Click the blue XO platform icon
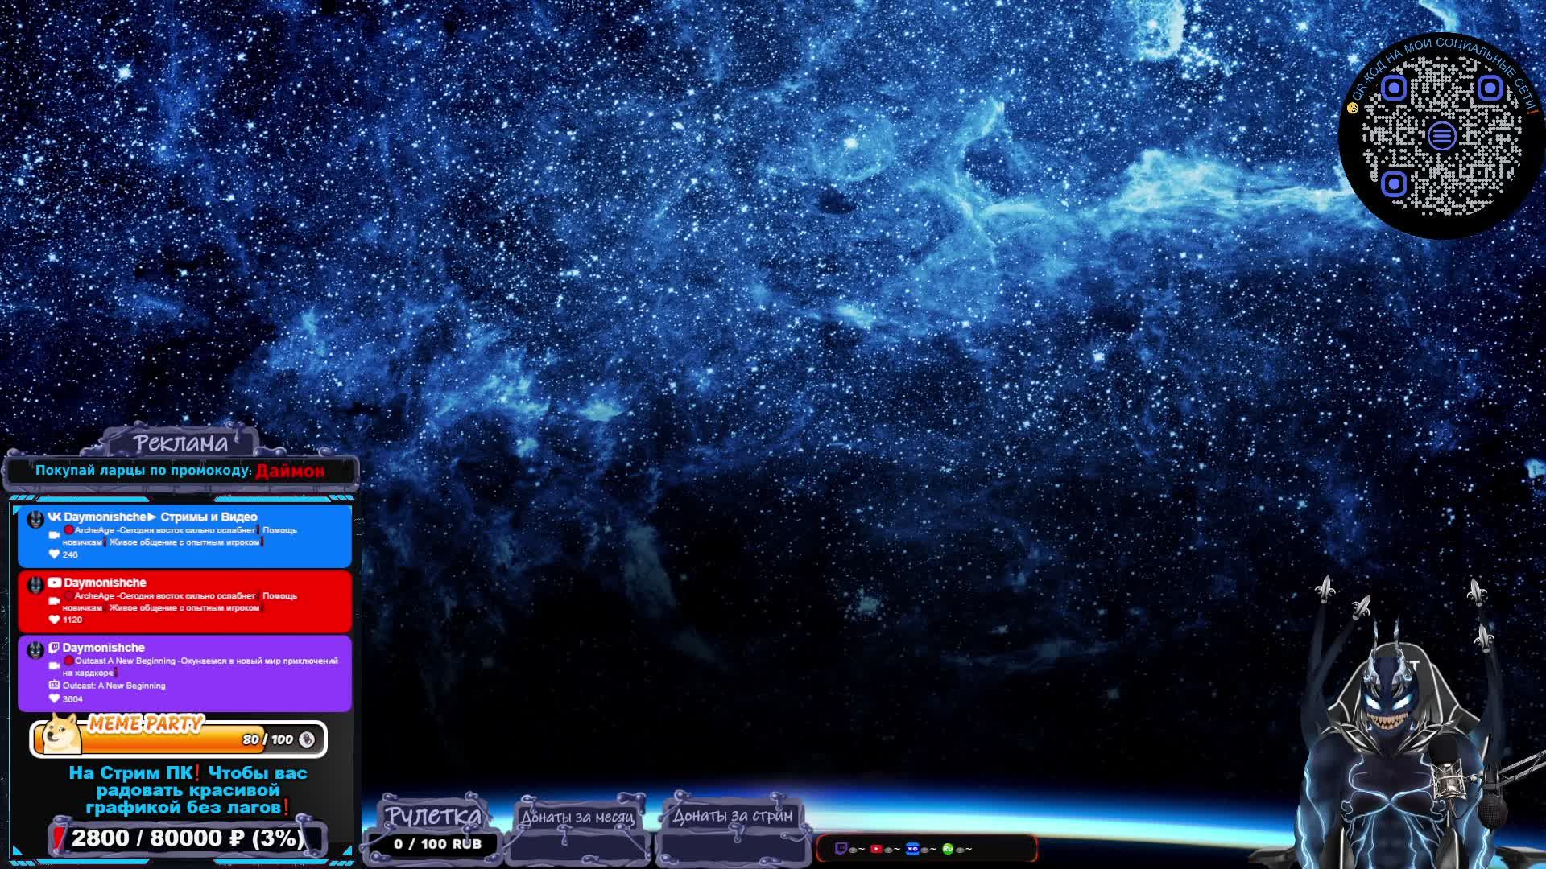This screenshot has height=869, width=1546. 912,848
